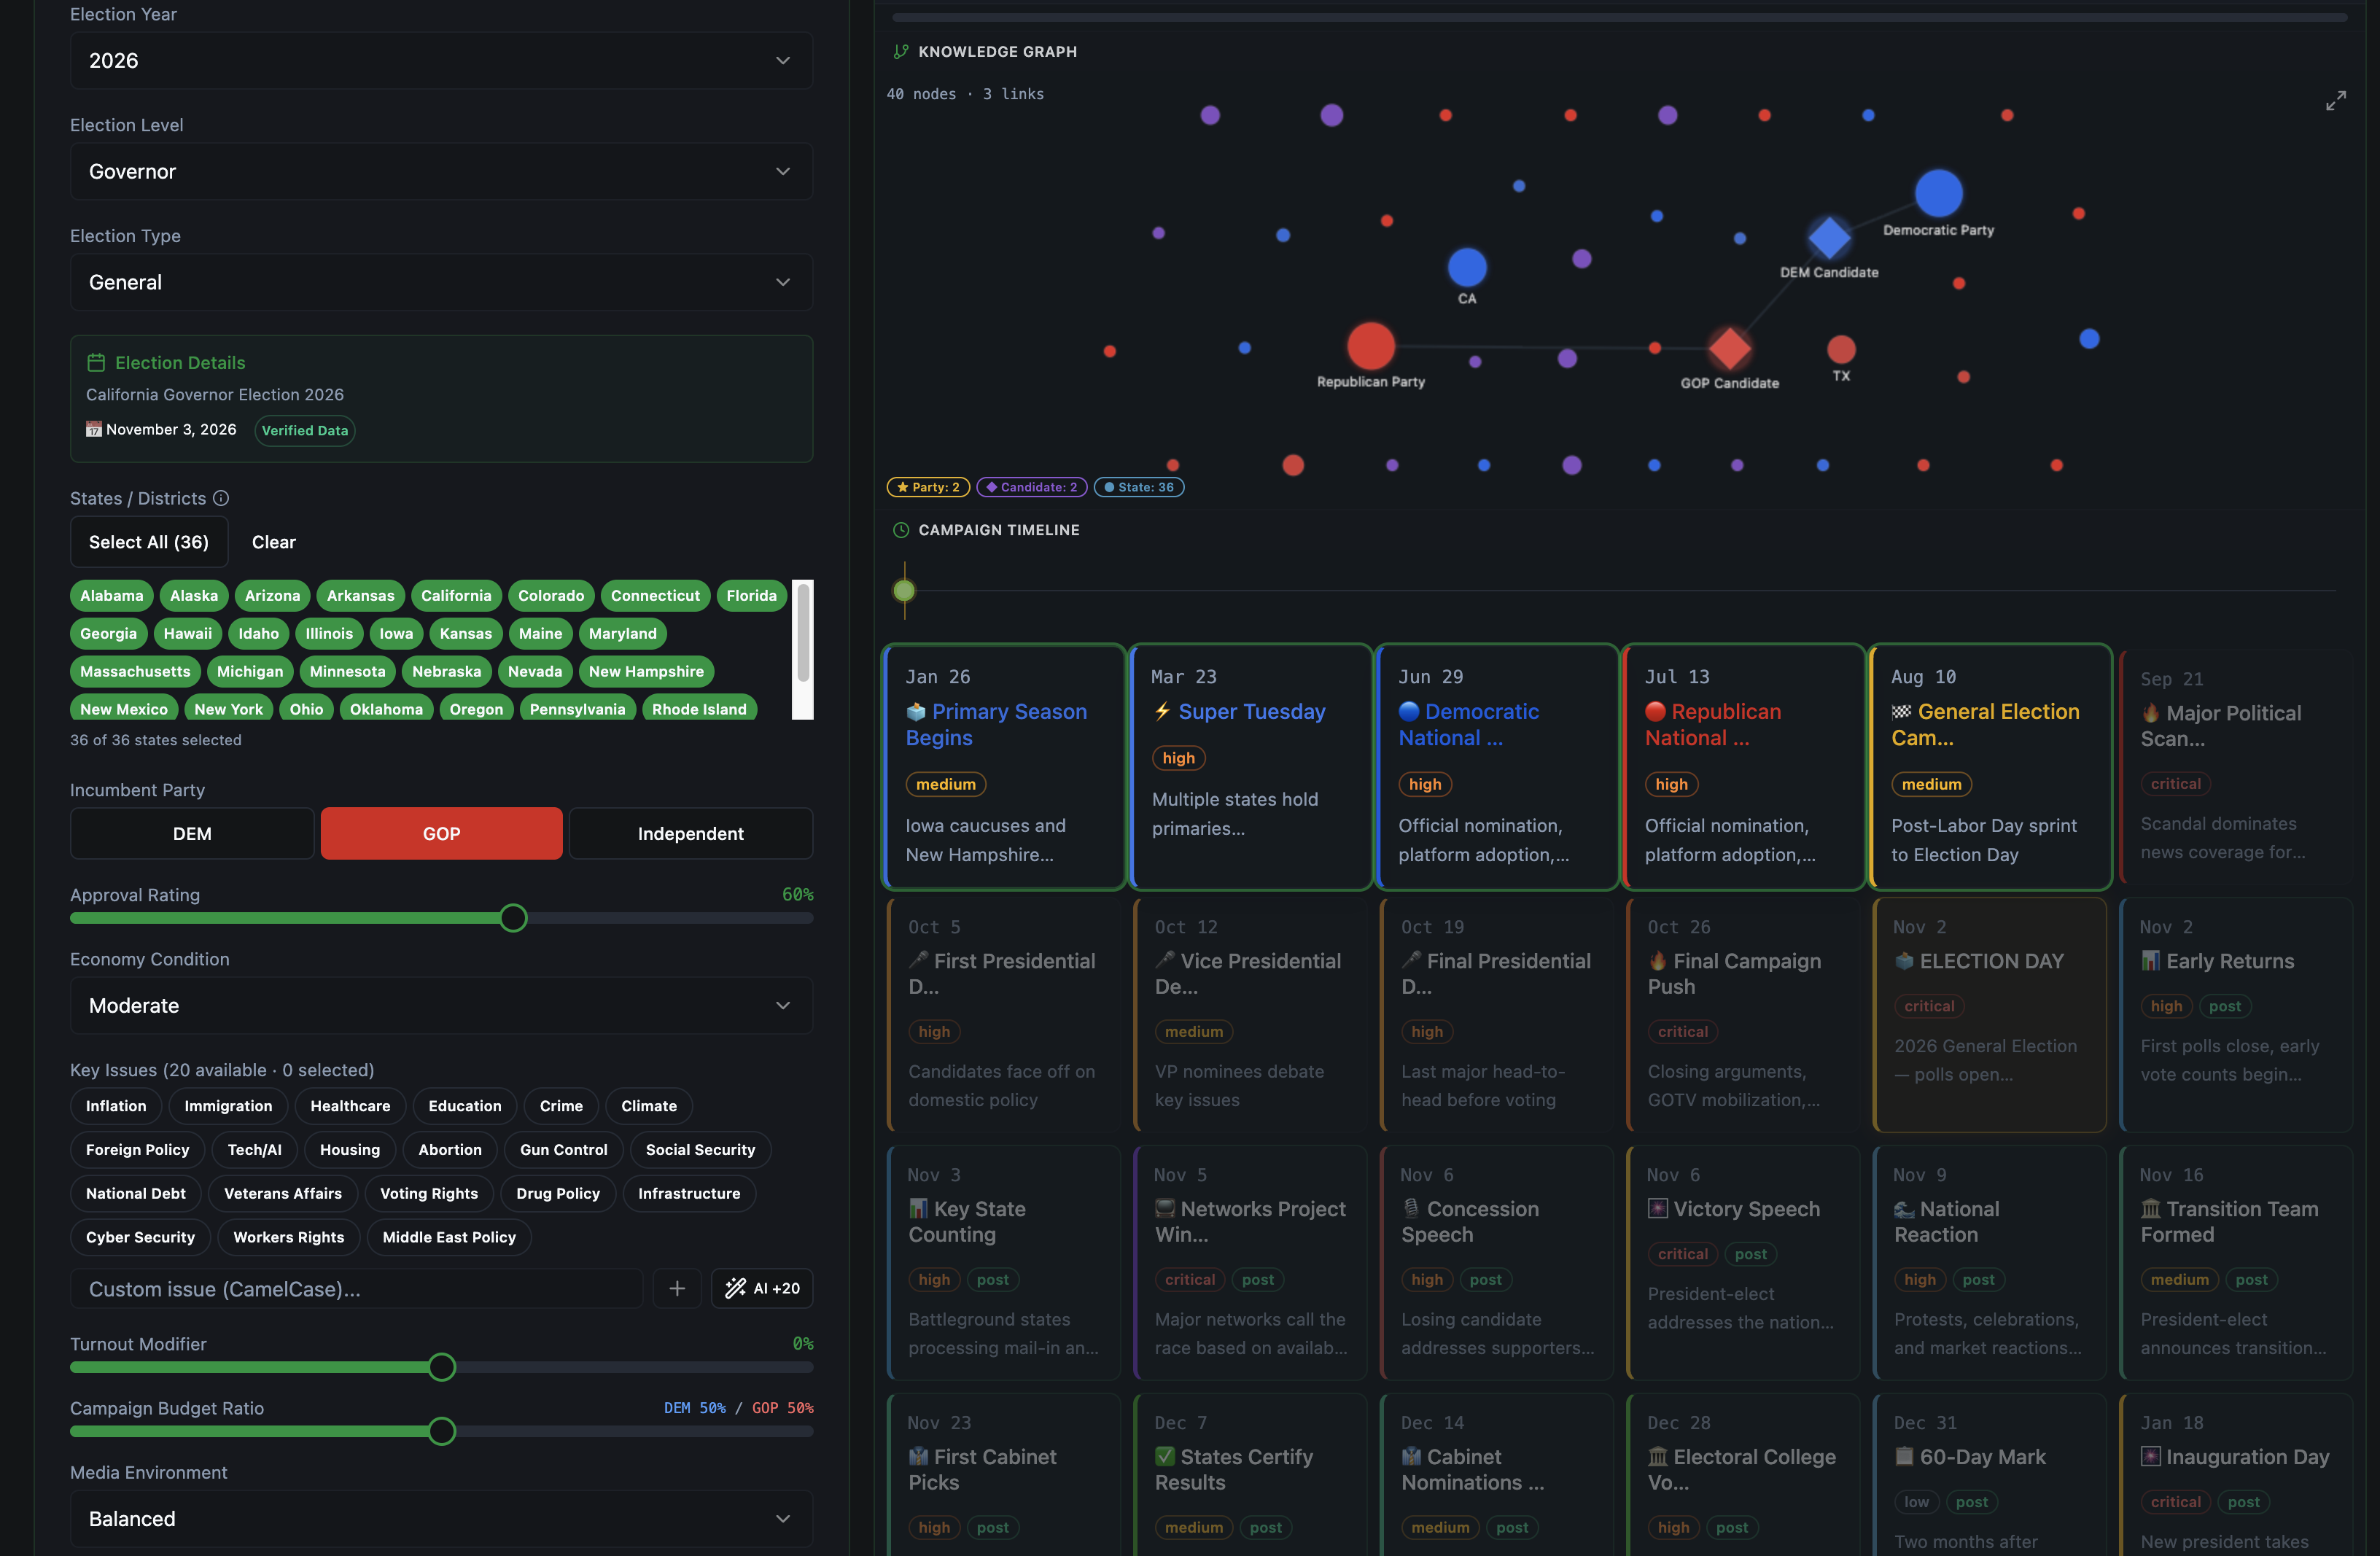Open the Election Level Governor dropdown

441,172
